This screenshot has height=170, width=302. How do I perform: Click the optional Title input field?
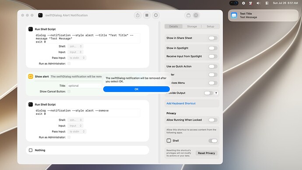coord(84,86)
